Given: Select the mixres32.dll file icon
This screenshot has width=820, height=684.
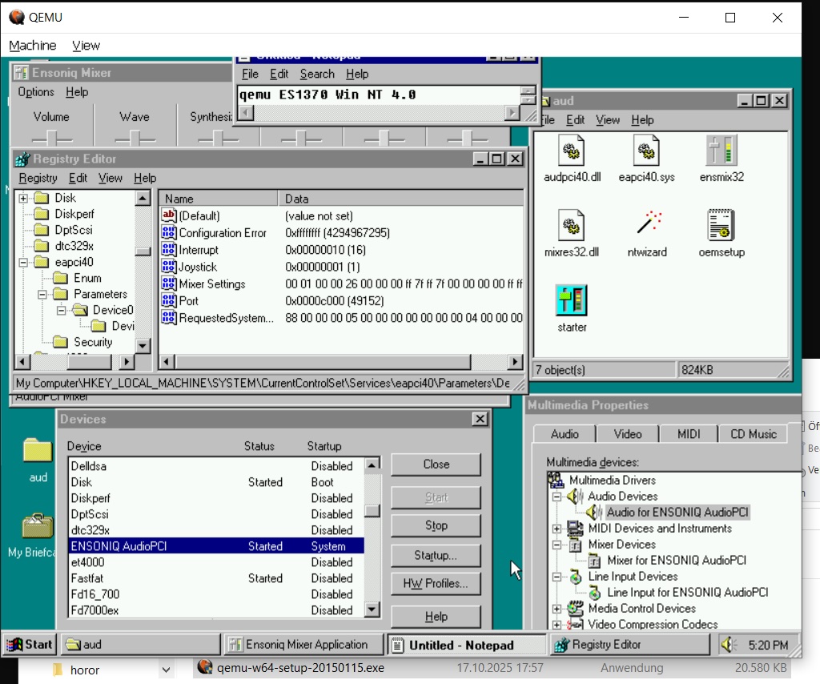Looking at the screenshot, I should pos(571,227).
